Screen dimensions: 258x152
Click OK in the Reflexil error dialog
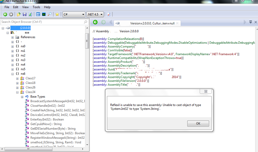[x=198, y=124]
